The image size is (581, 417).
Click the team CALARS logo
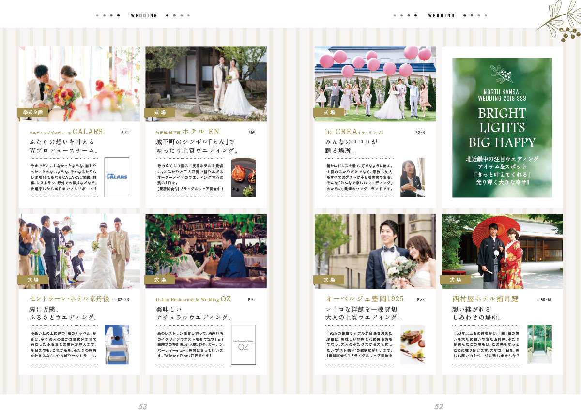[117, 177]
